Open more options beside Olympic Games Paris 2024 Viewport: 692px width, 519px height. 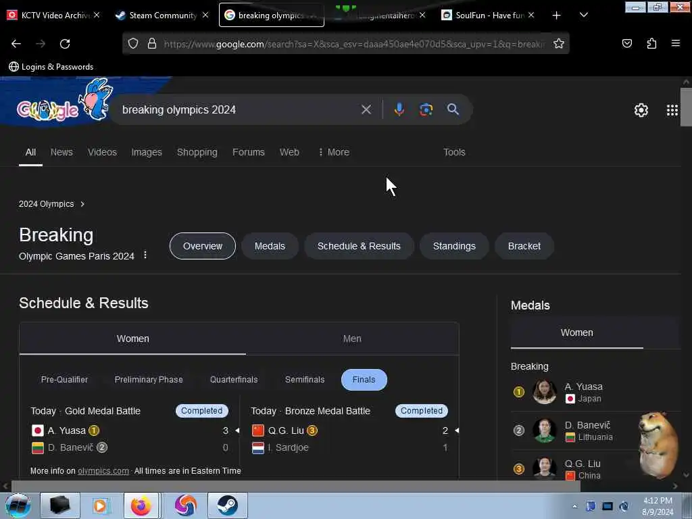click(x=145, y=255)
